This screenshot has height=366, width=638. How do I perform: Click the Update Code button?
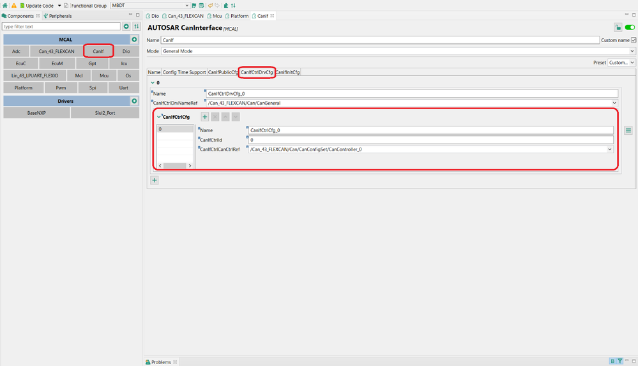[36, 6]
